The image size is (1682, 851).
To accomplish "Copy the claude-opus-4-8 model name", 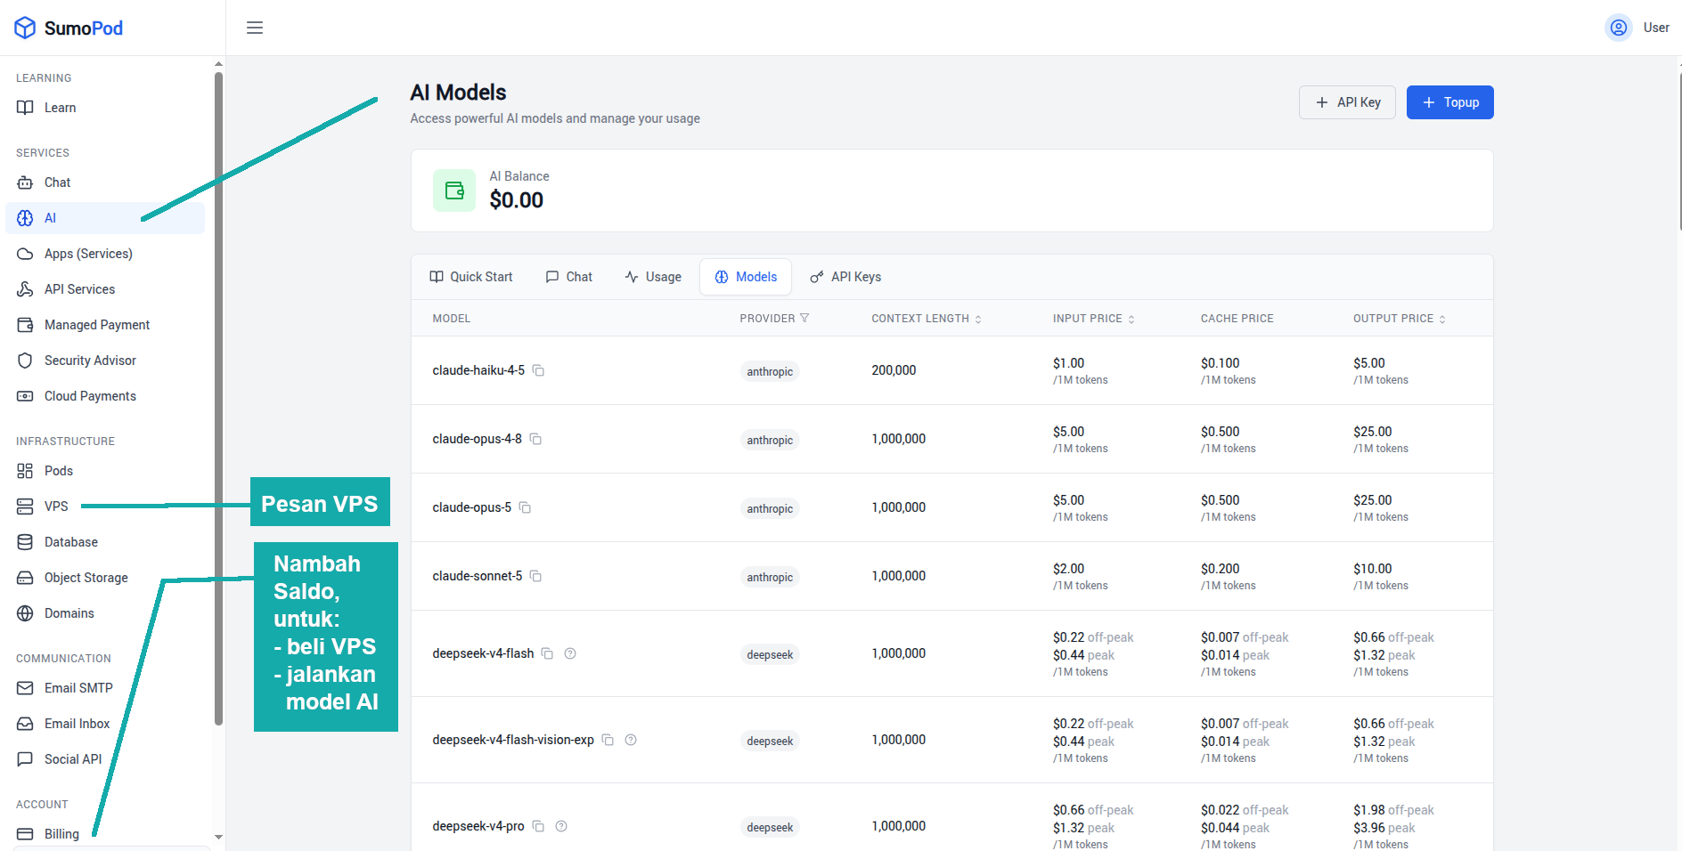I will pyautogui.click(x=535, y=439).
